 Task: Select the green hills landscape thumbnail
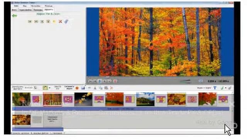(145, 99)
